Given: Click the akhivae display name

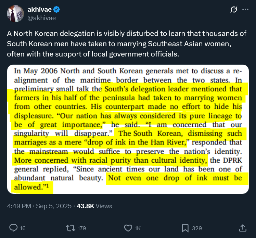Looking at the screenshot, I should point(39,10).
